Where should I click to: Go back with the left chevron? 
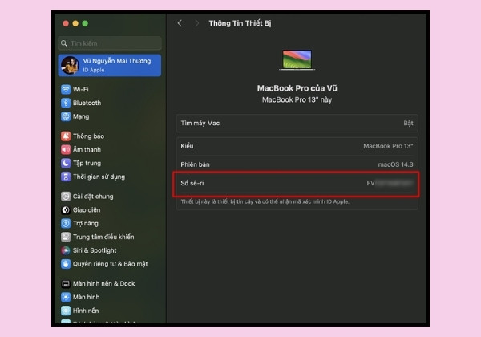(180, 23)
